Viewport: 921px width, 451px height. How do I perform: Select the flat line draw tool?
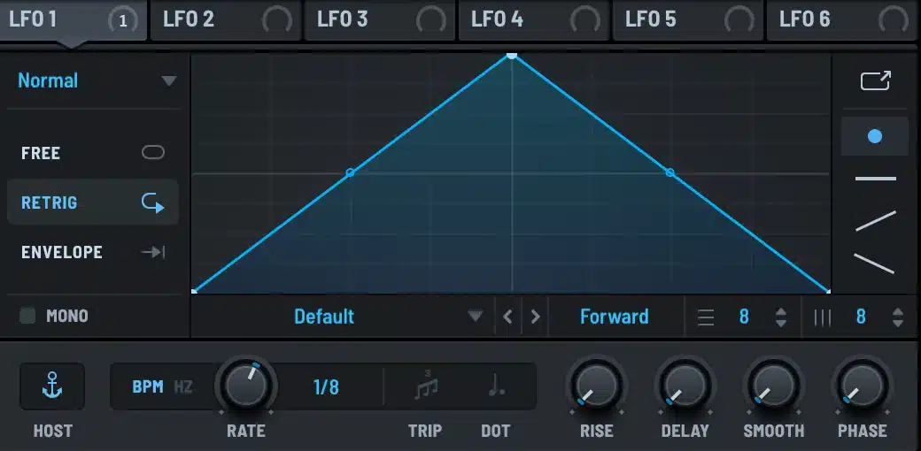tap(875, 179)
